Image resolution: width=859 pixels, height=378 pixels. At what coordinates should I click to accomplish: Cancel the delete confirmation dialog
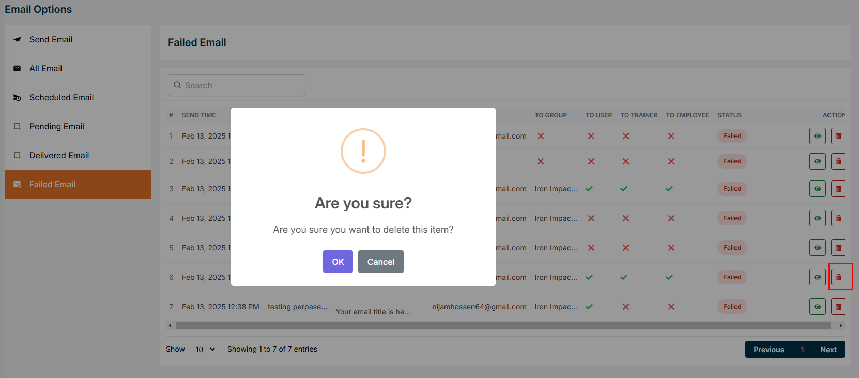coord(380,262)
